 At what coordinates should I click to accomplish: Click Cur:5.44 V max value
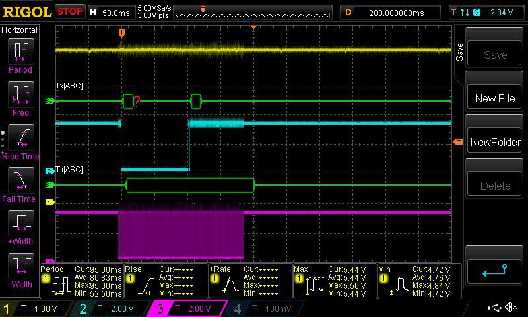pyautogui.click(x=347, y=269)
